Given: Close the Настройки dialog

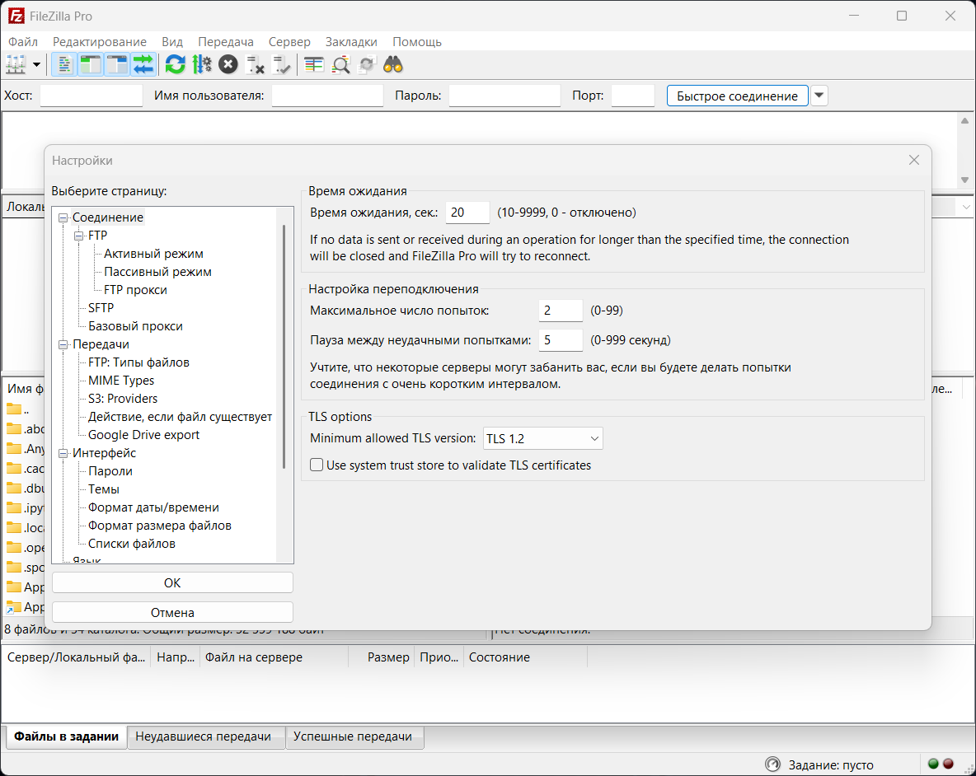Looking at the screenshot, I should tap(913, 160).
